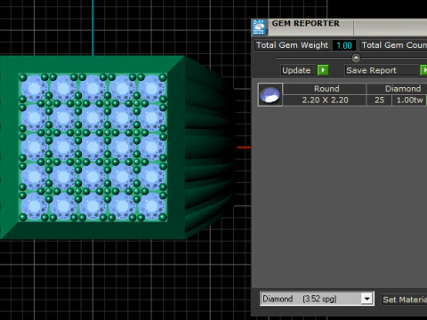Collapse the panel with the up-arrow handle
Image resolution: width=427 pixels, height=320 pixels.
tap(356, 58)
